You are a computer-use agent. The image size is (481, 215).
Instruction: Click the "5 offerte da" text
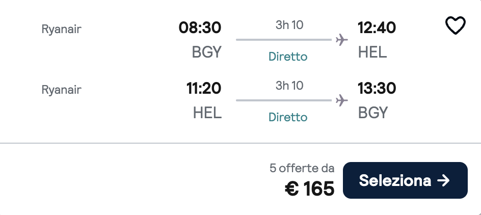(x=302, y=168)
